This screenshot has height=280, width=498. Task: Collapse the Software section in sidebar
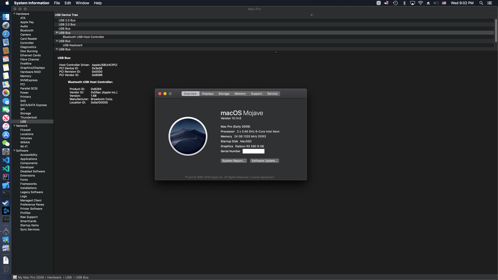point(14,151)
